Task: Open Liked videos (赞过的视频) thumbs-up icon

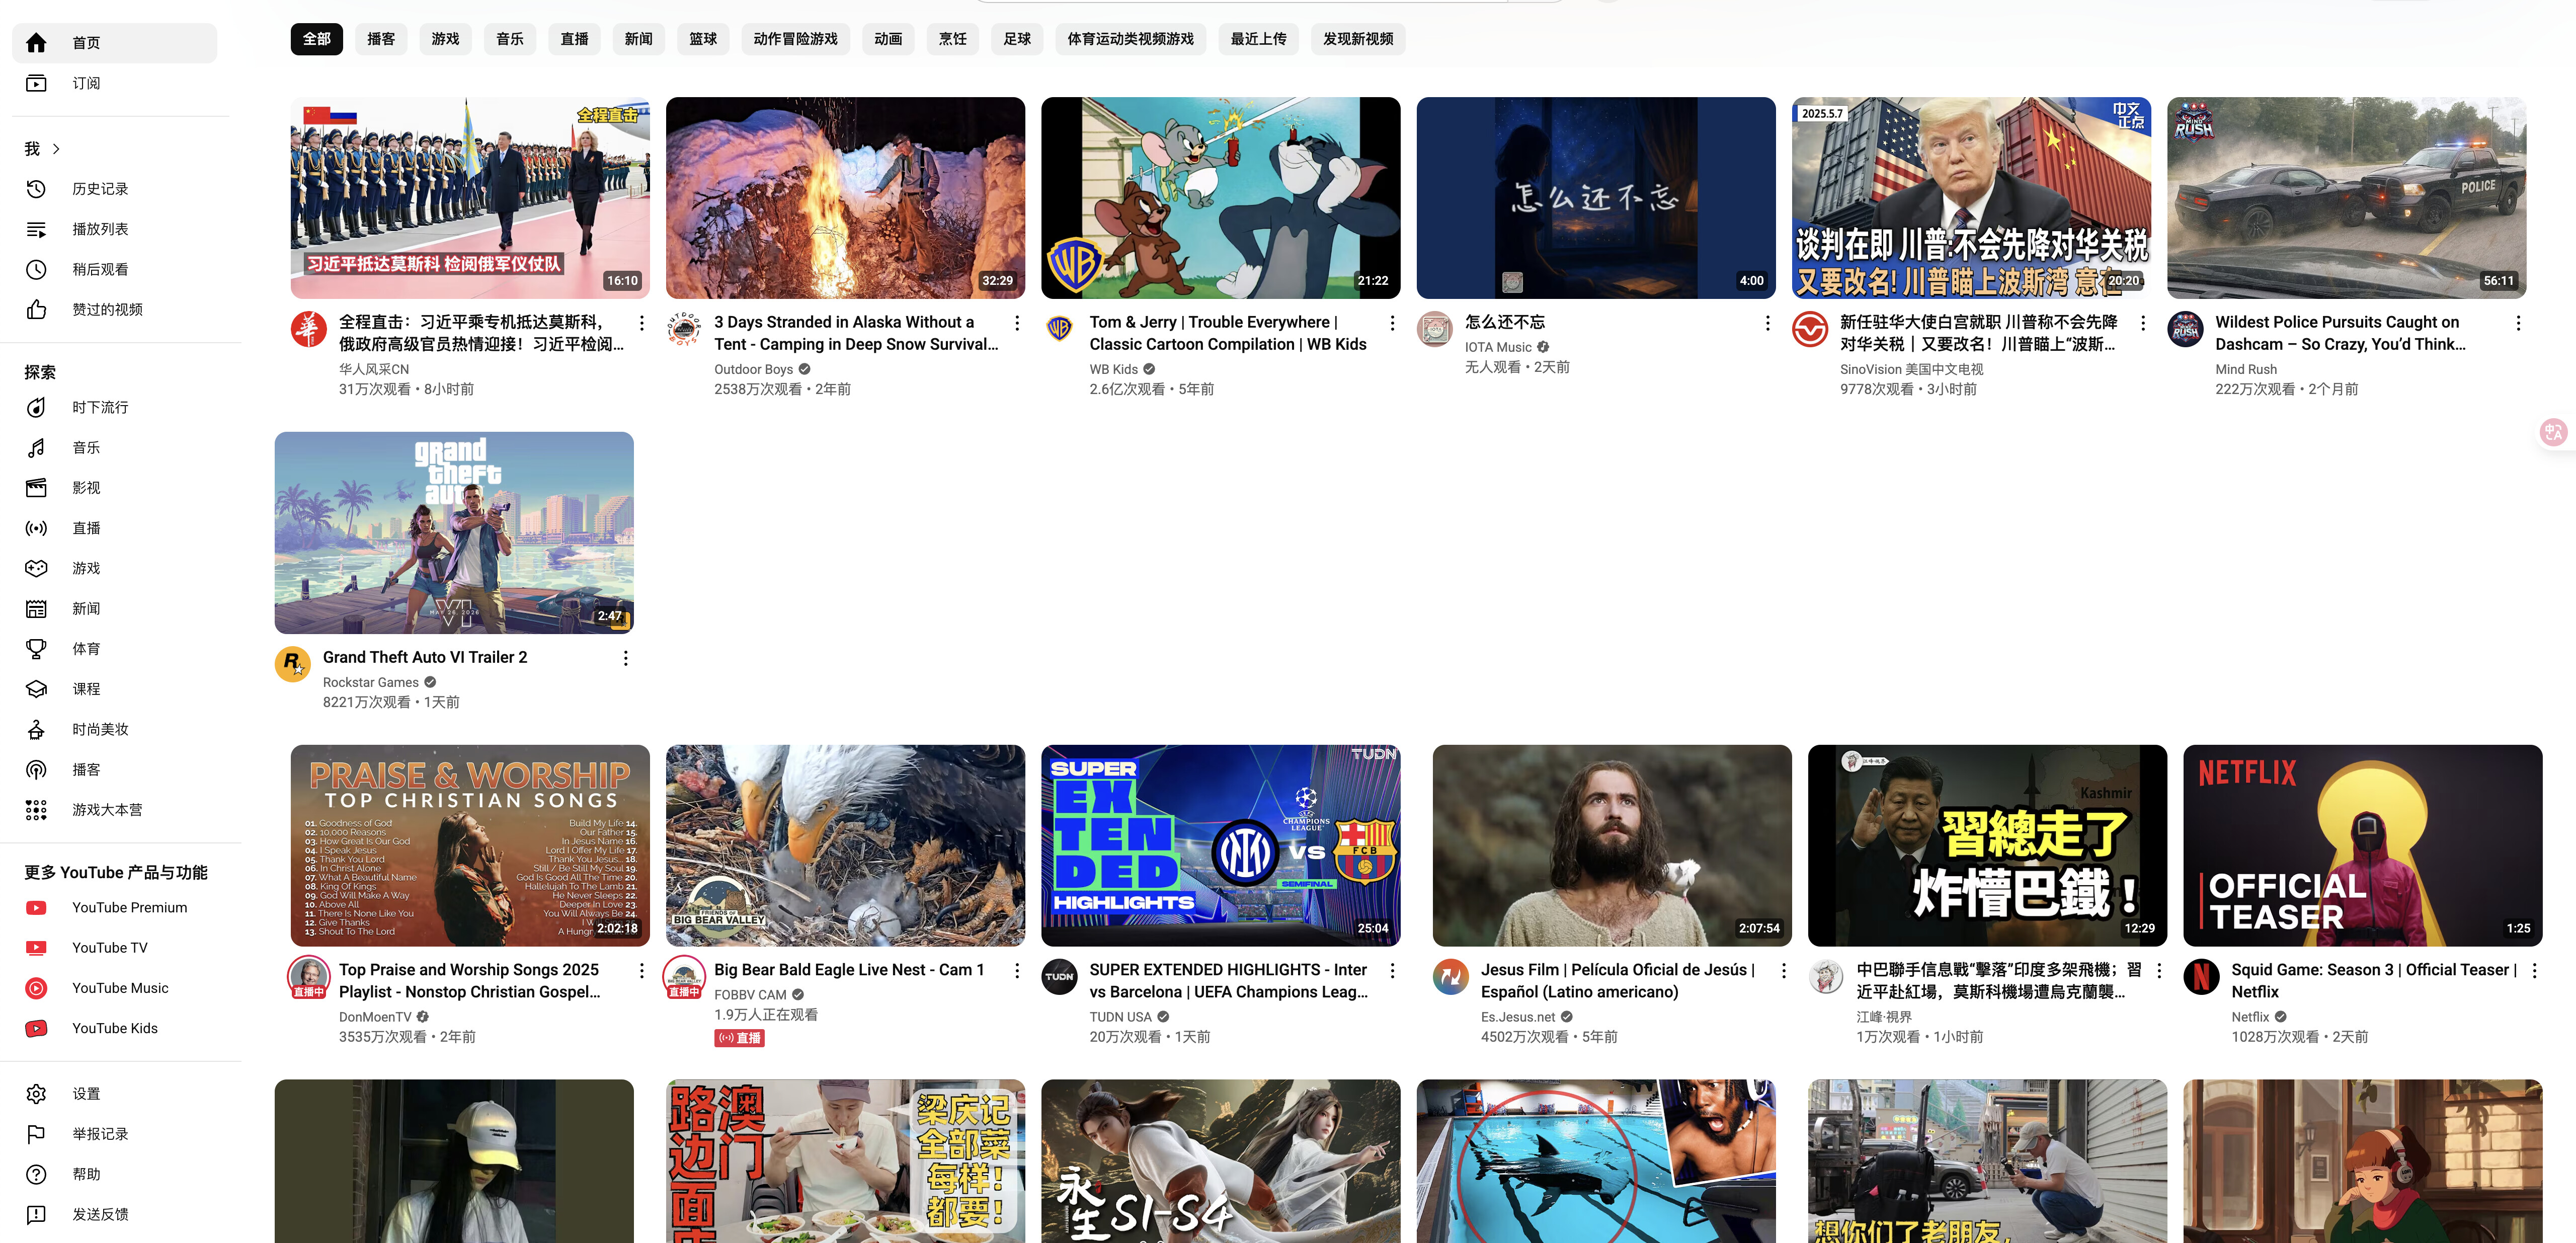Action: [36, 309]
